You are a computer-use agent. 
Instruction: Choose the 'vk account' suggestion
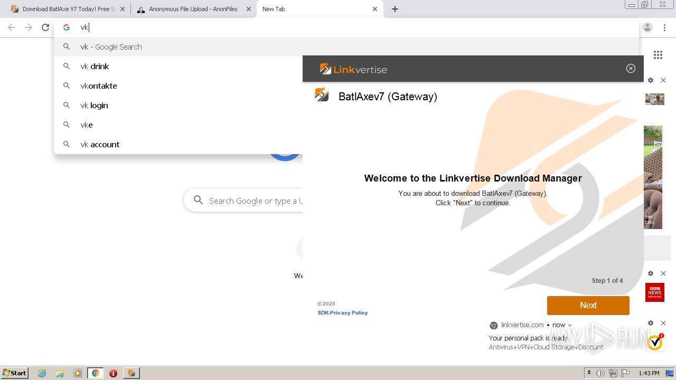coord(178,145)
